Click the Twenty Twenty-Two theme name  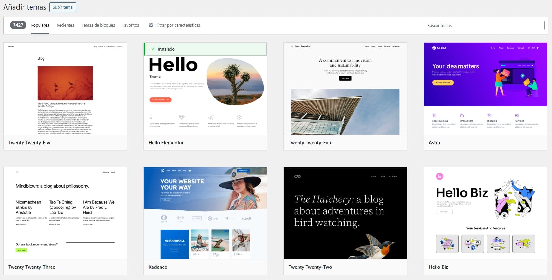tap(310, 267)
